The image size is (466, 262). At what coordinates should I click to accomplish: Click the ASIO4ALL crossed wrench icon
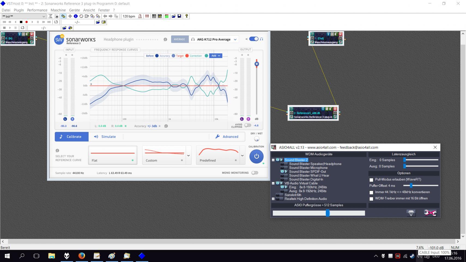pyautogui.click(x=430, y=213)
